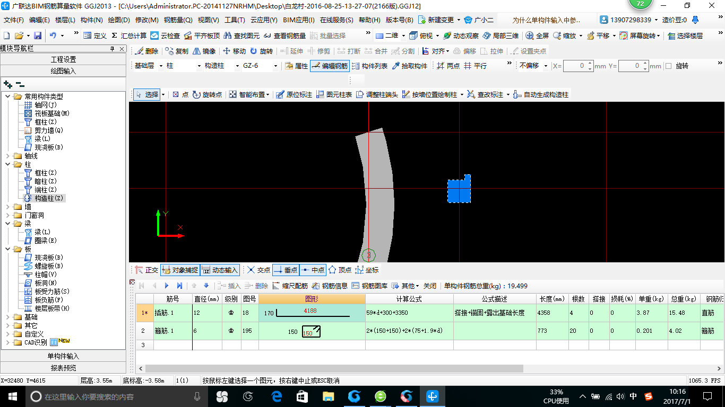Click the 工程设置 panel button
Image resolution: width=725 pixels, height=407 pixels.
[63, 59]
